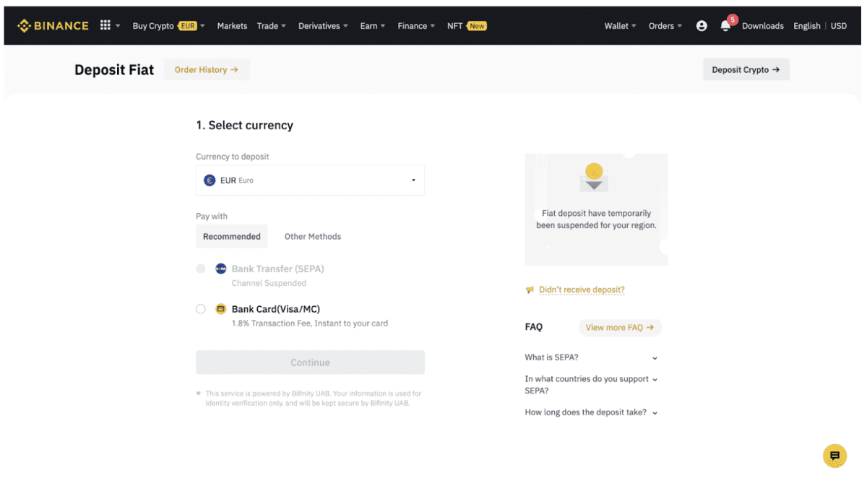Image resolution: width=867 pixels, height=483 pixels.
Task: Open the notifications bell icon
Action: click(725, 25)
